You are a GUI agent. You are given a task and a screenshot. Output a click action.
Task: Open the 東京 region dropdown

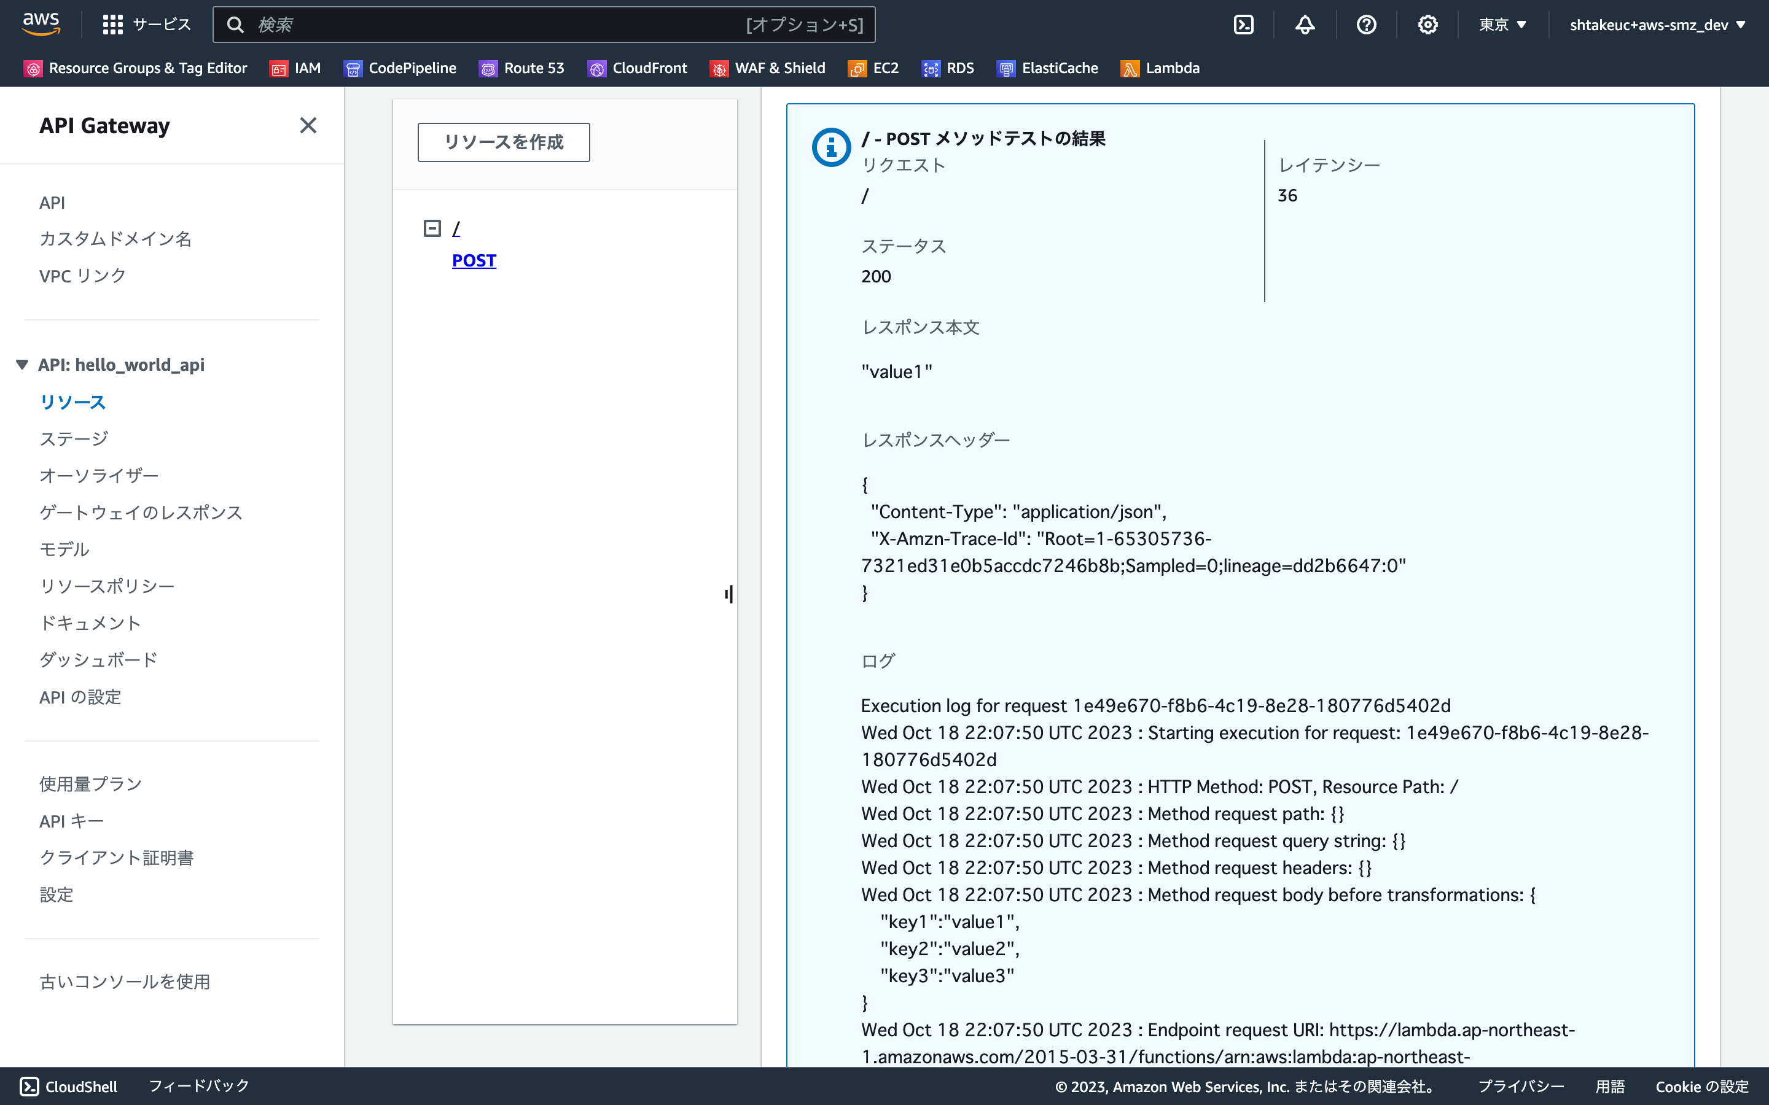point(1503,25)
